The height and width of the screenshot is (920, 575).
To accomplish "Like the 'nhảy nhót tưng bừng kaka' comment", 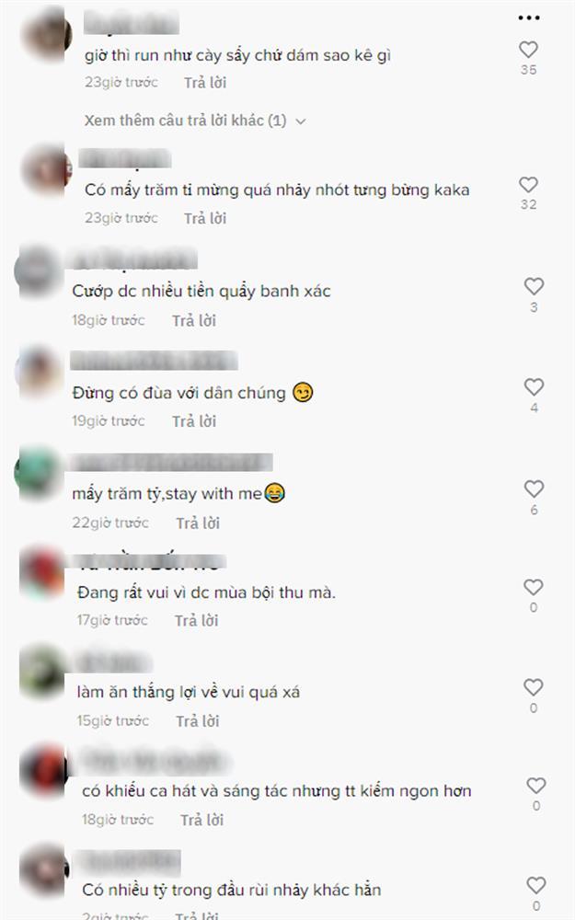I will point(529,185).
